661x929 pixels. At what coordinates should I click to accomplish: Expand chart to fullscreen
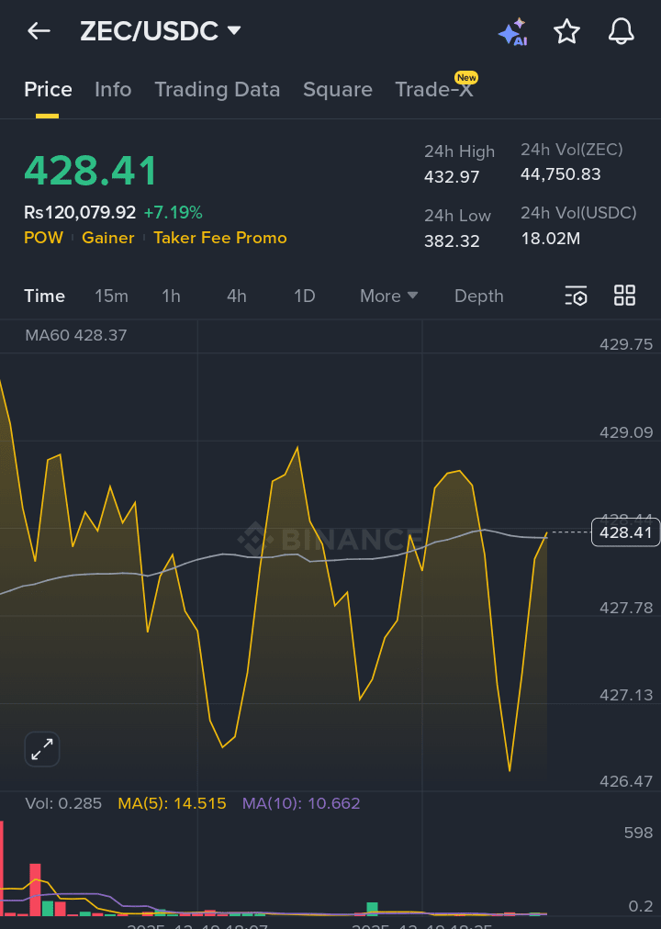click(x=42, y=749)
